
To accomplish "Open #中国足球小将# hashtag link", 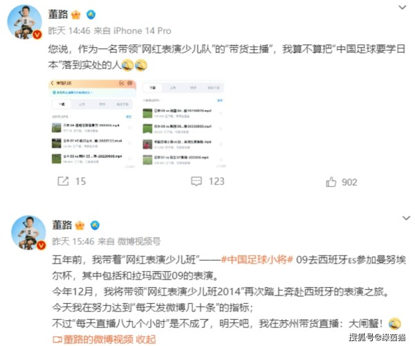I will [257, 259].
